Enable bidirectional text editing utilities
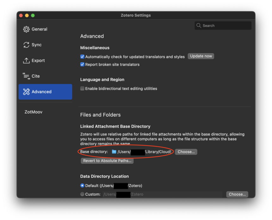The height and width of the screenshot is (220, 272). click(x=82, y=89)
